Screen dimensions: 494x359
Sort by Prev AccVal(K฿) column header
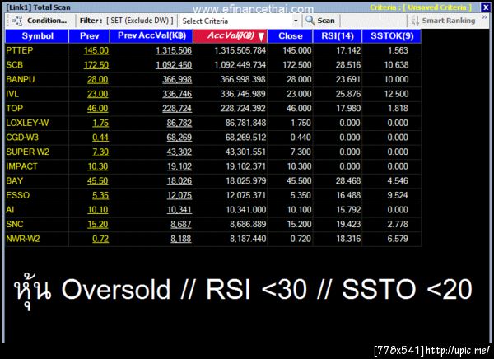(x=151, y=36)
